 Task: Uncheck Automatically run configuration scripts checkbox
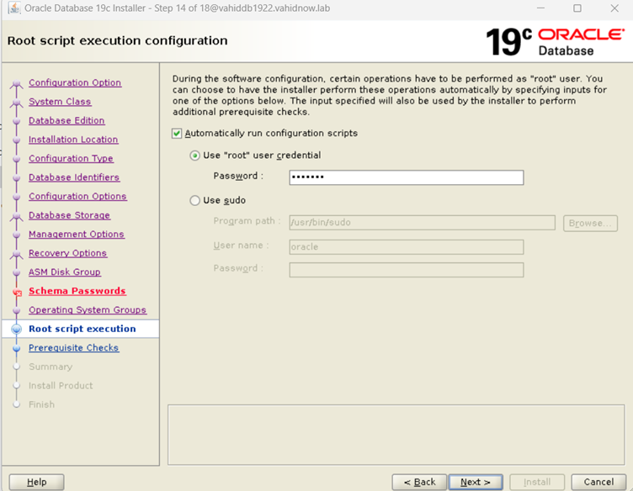[177, 134]
